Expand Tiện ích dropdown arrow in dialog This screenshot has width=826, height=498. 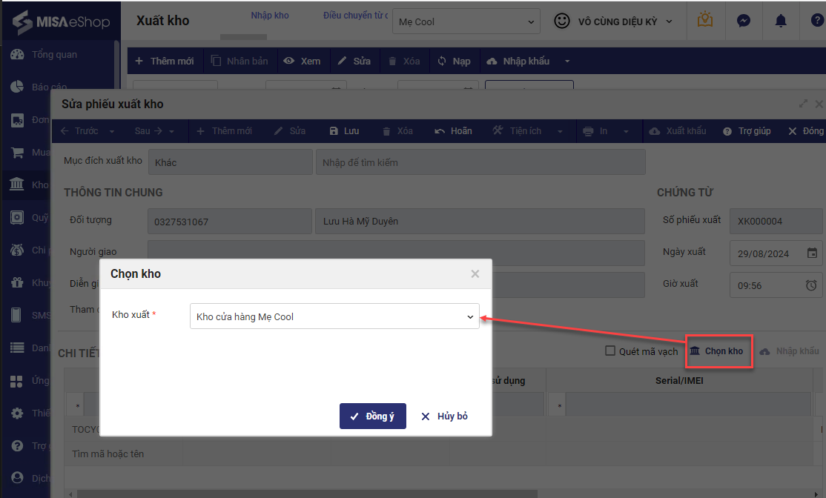[560, 131]
